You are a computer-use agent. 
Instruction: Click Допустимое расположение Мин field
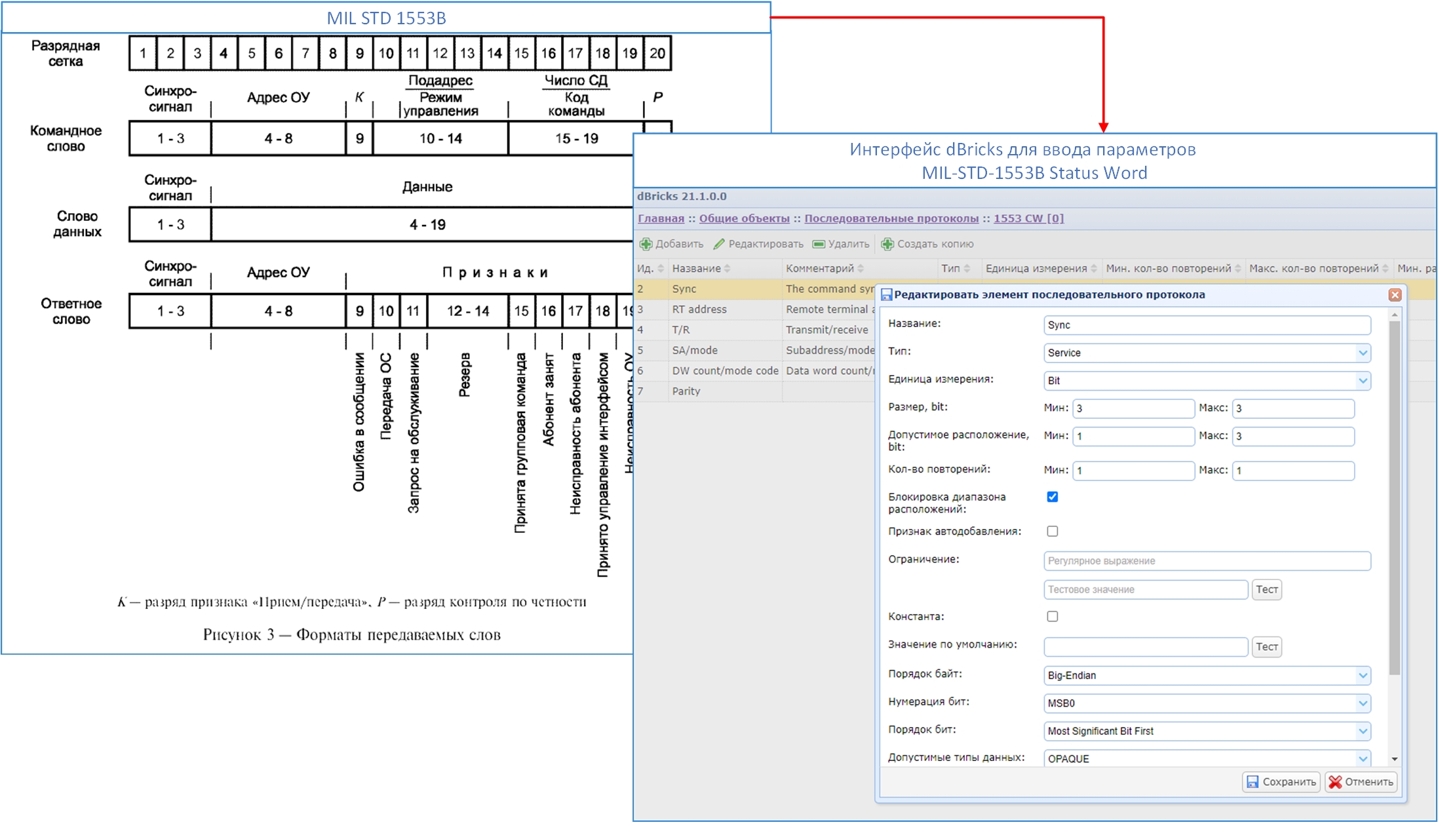[1133, 437]
